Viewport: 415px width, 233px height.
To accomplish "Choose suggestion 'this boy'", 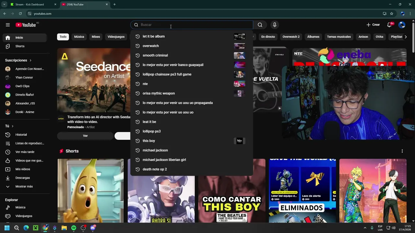I will [x=192, y=141].
